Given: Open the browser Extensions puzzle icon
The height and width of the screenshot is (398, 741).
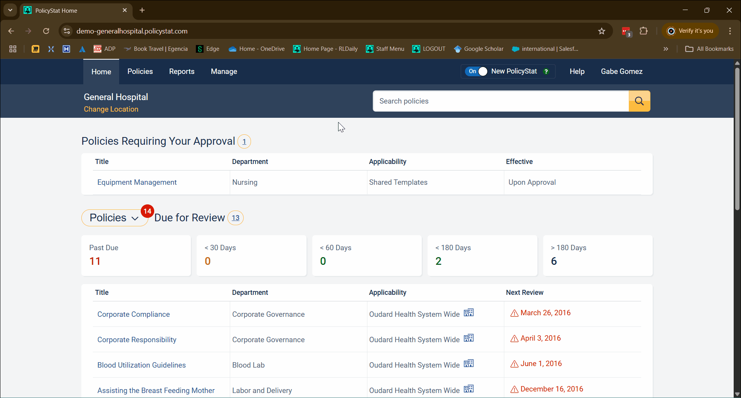Looking at the screenshot, I should [643, 31].
